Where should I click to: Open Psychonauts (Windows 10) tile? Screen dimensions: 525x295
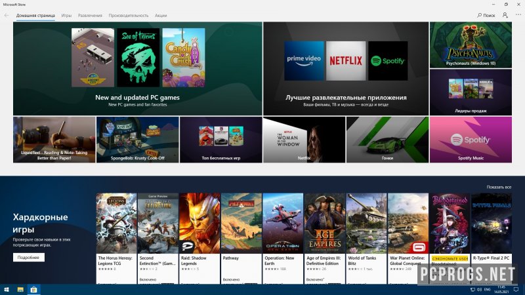[x=471, y=45]
